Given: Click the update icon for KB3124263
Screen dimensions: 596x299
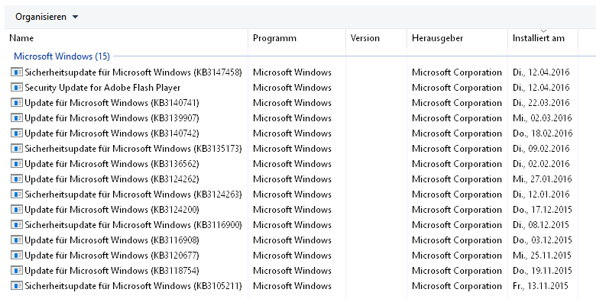Looking at the screenshot, I should 17,195.
